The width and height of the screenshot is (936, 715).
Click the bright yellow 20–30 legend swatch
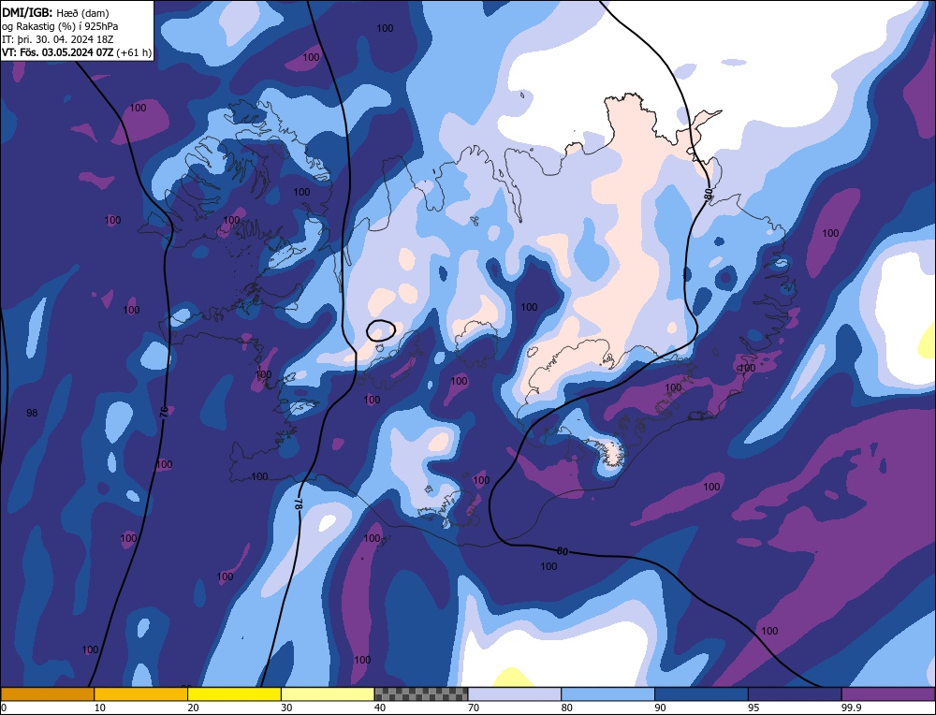pyautogui.click(x=234, y=693)
